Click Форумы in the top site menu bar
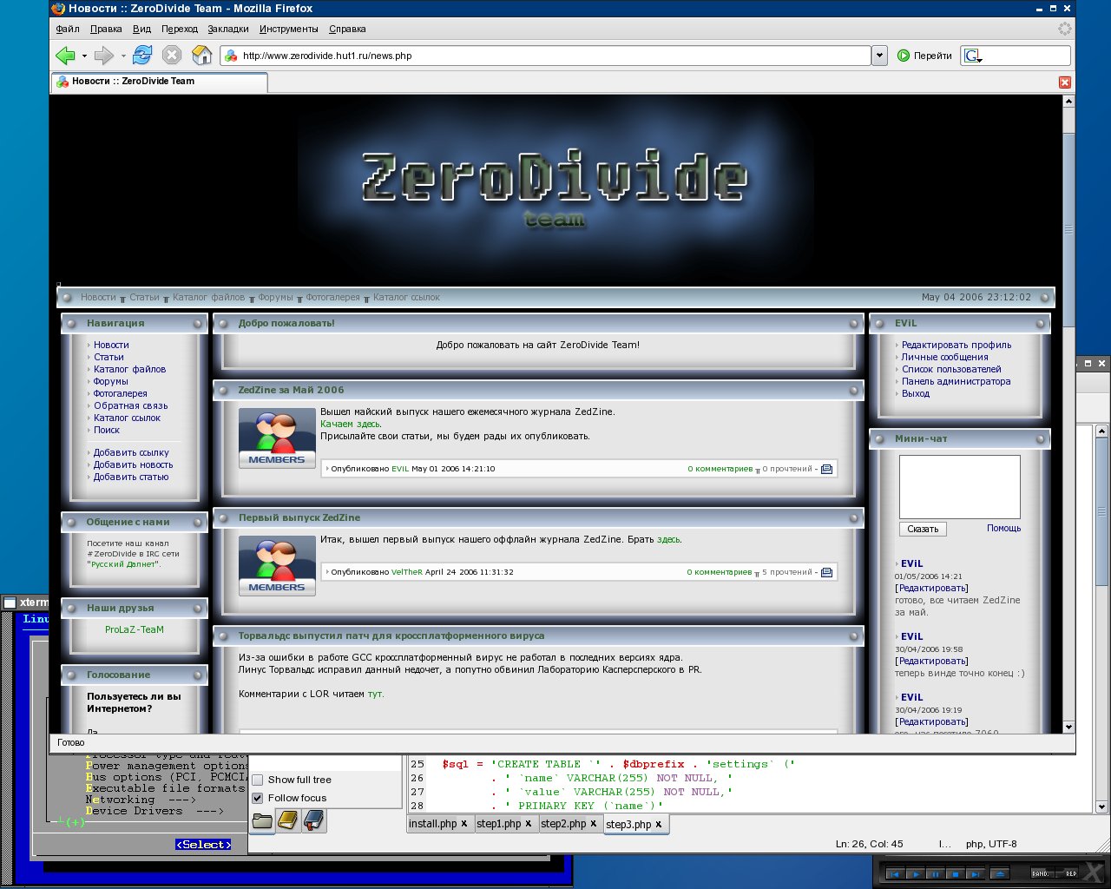This screenshot has width=1111, height=889. [x=275, y=297]
